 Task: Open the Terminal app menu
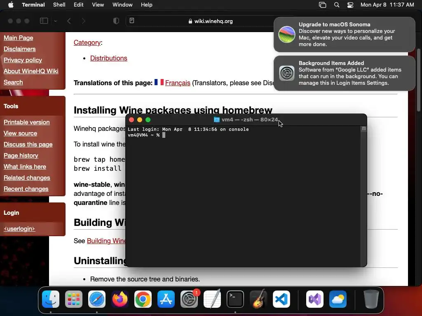point(33,5)
